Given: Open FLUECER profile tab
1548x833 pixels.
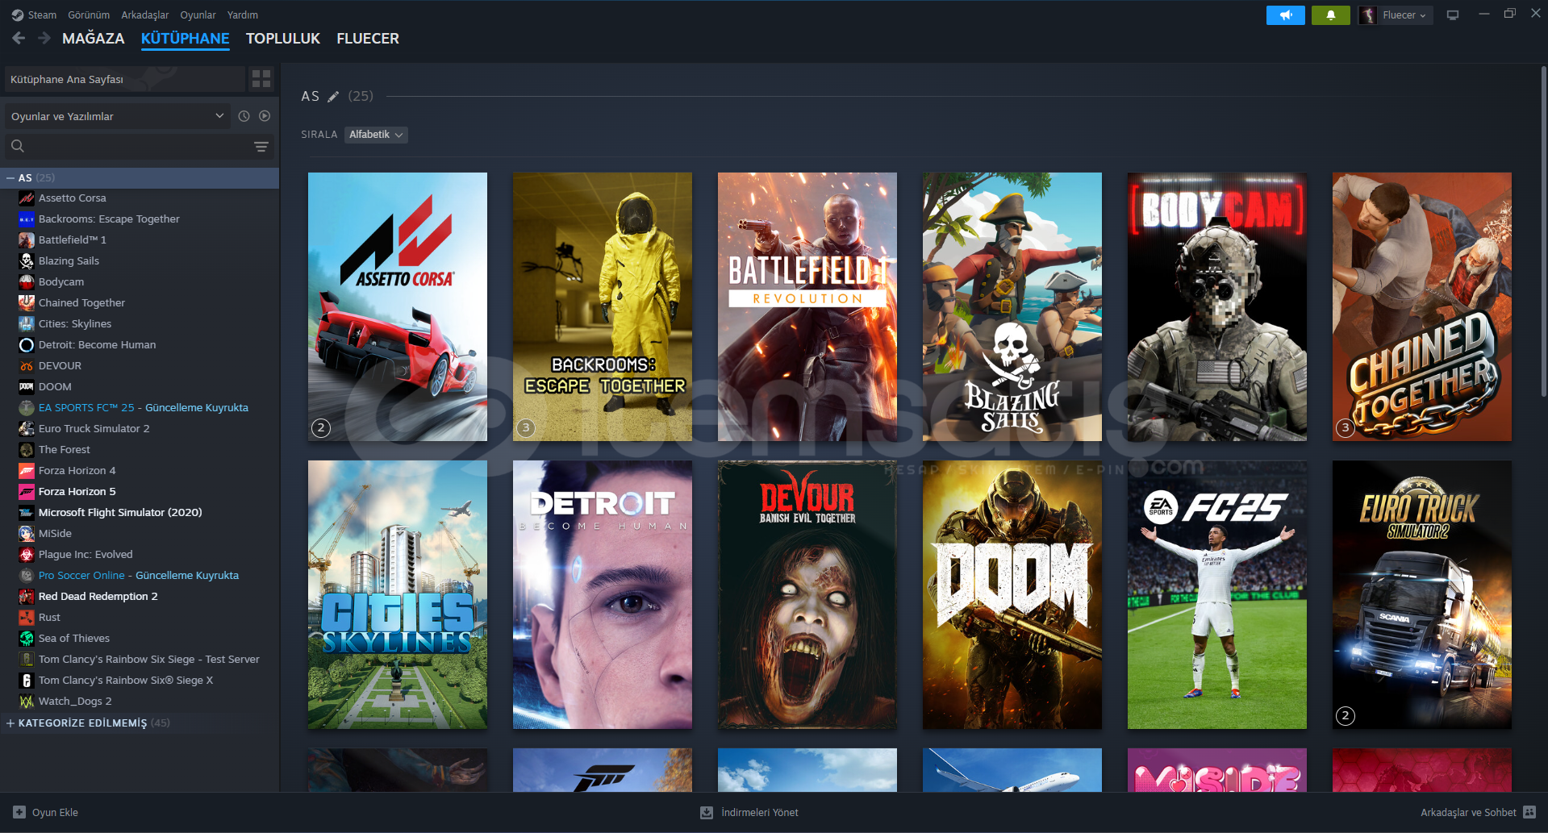Looking at the screenshot, I should click(x=368, y=39).
